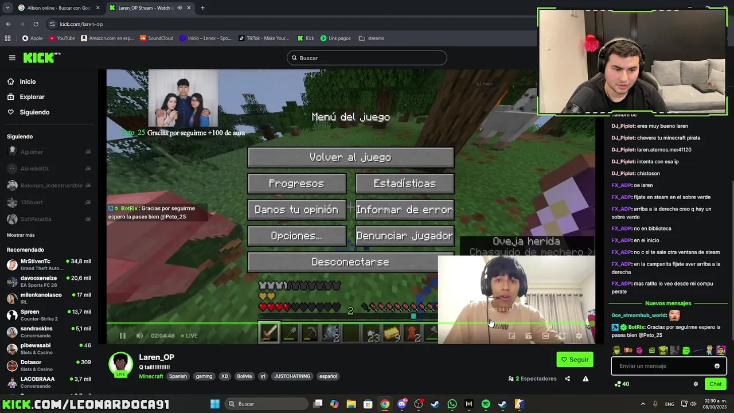Go back in browser history
The image size is (734, 413).
[x=8, y=24]
